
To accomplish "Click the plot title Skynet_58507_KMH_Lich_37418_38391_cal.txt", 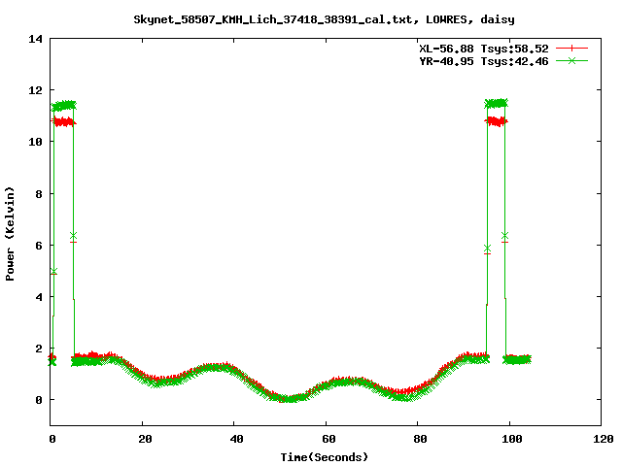I will (276, 19).
